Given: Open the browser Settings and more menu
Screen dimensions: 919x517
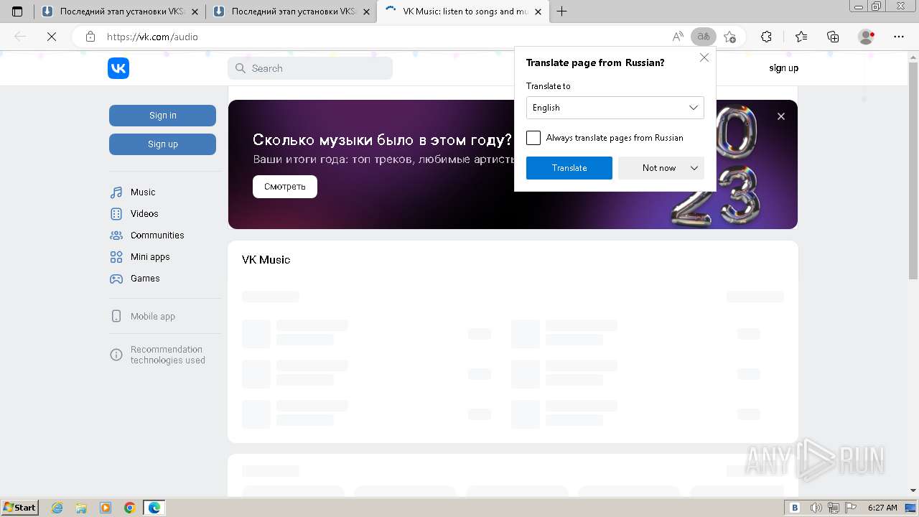Looking at the screenshot, I should 899,37.
